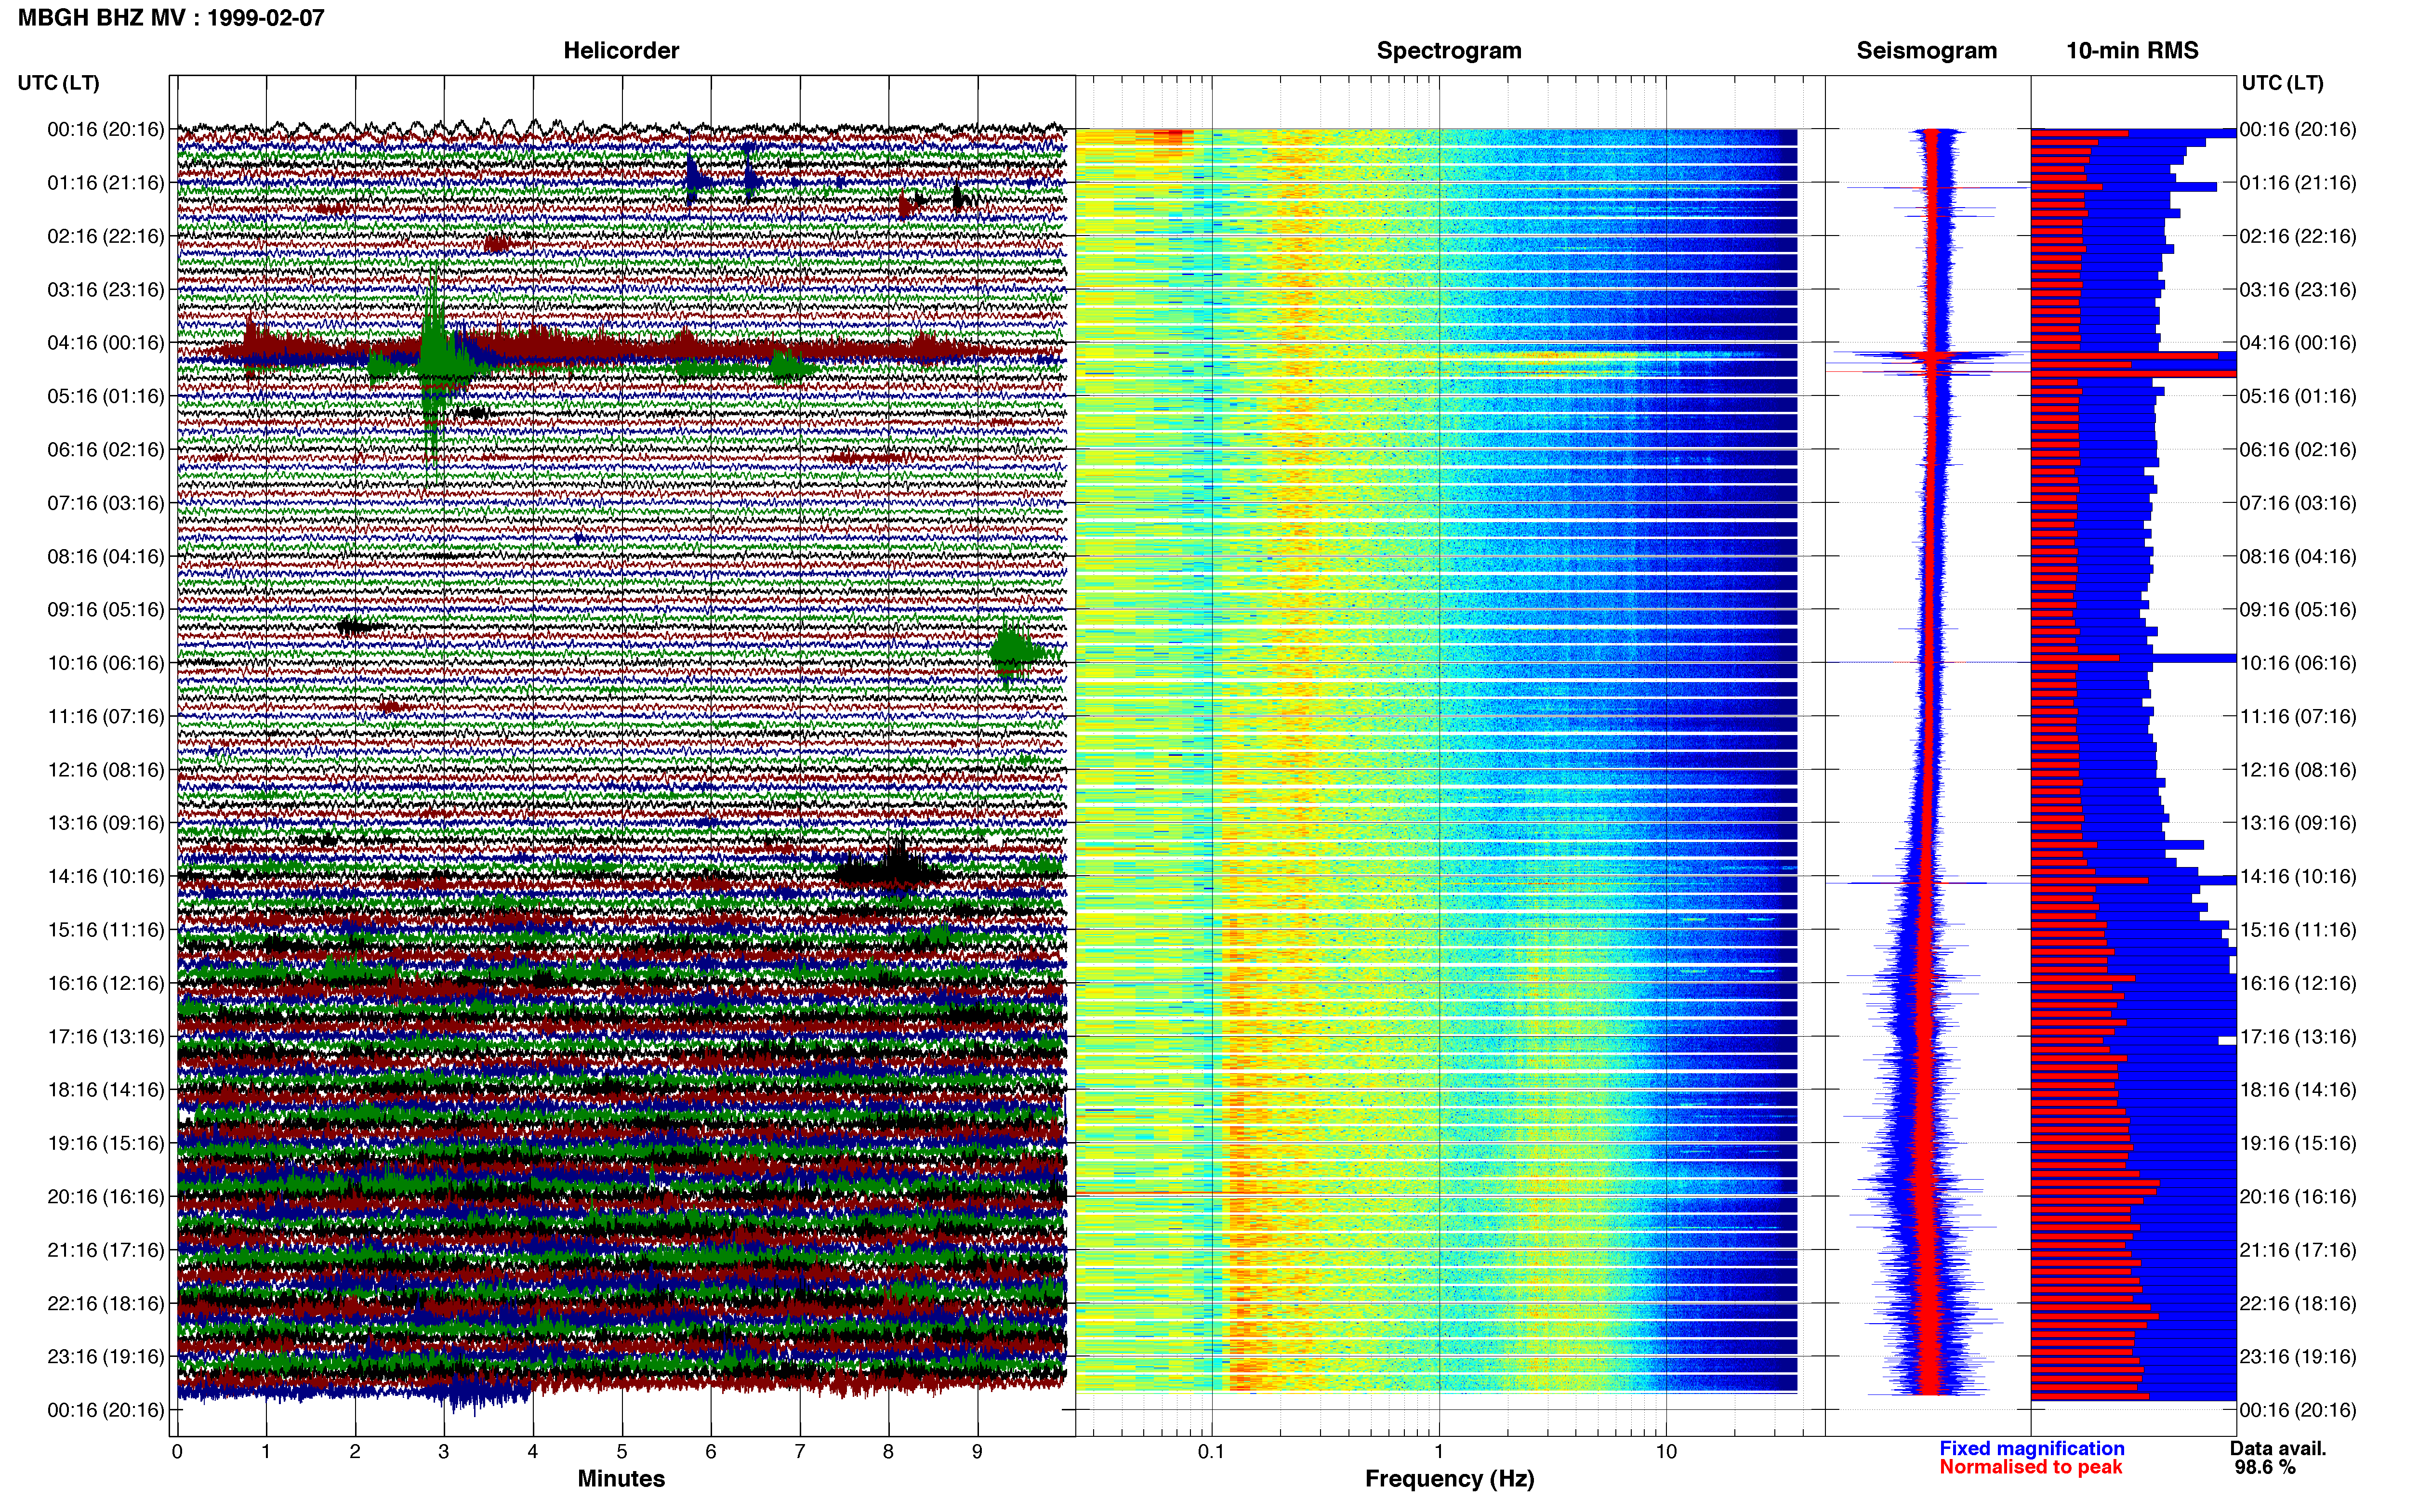Click the left 07:16 (03:16) time label
Screen dimensions: 2418x1512
click(106, 503)
